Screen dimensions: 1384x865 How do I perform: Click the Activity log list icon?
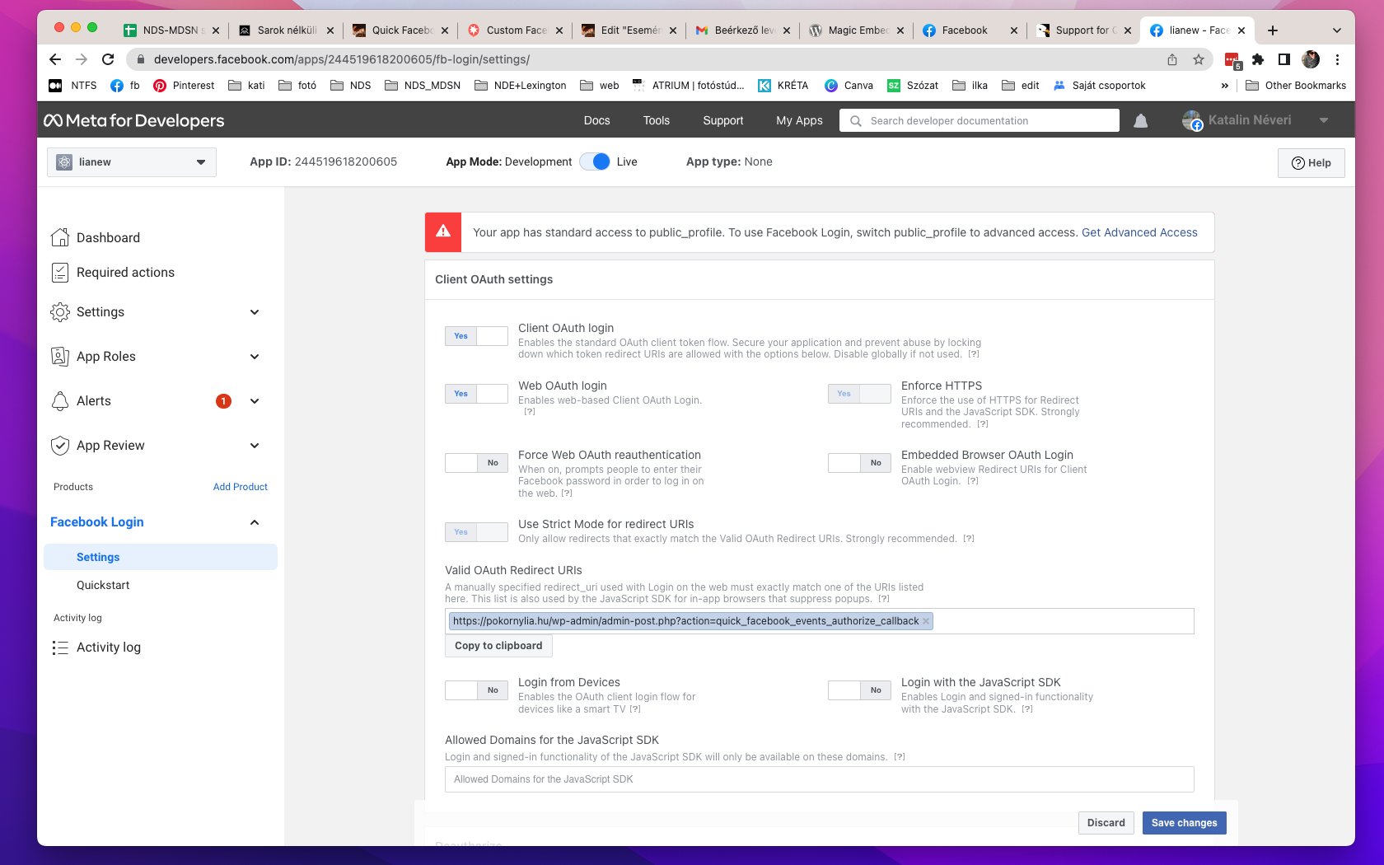tap(60, 648)
